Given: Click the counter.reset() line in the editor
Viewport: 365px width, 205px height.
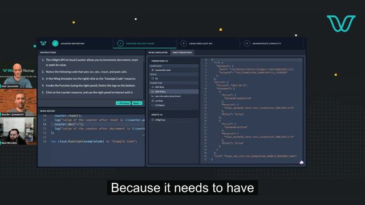Looking at the screenshot, I should (x=68, y=116).
